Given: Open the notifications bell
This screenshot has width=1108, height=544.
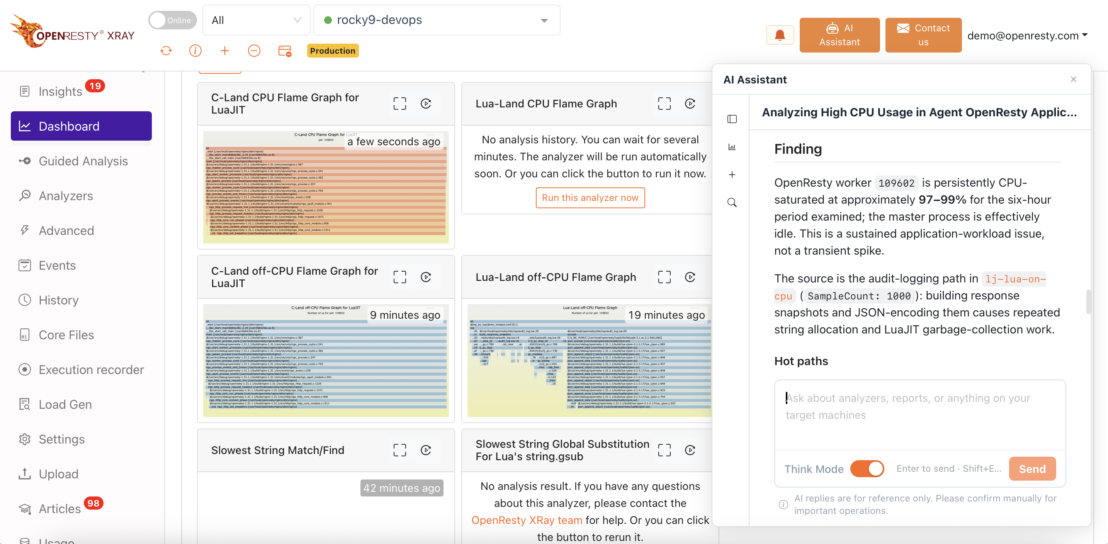Looking at the screenshot, I should [x=780, y=35].
